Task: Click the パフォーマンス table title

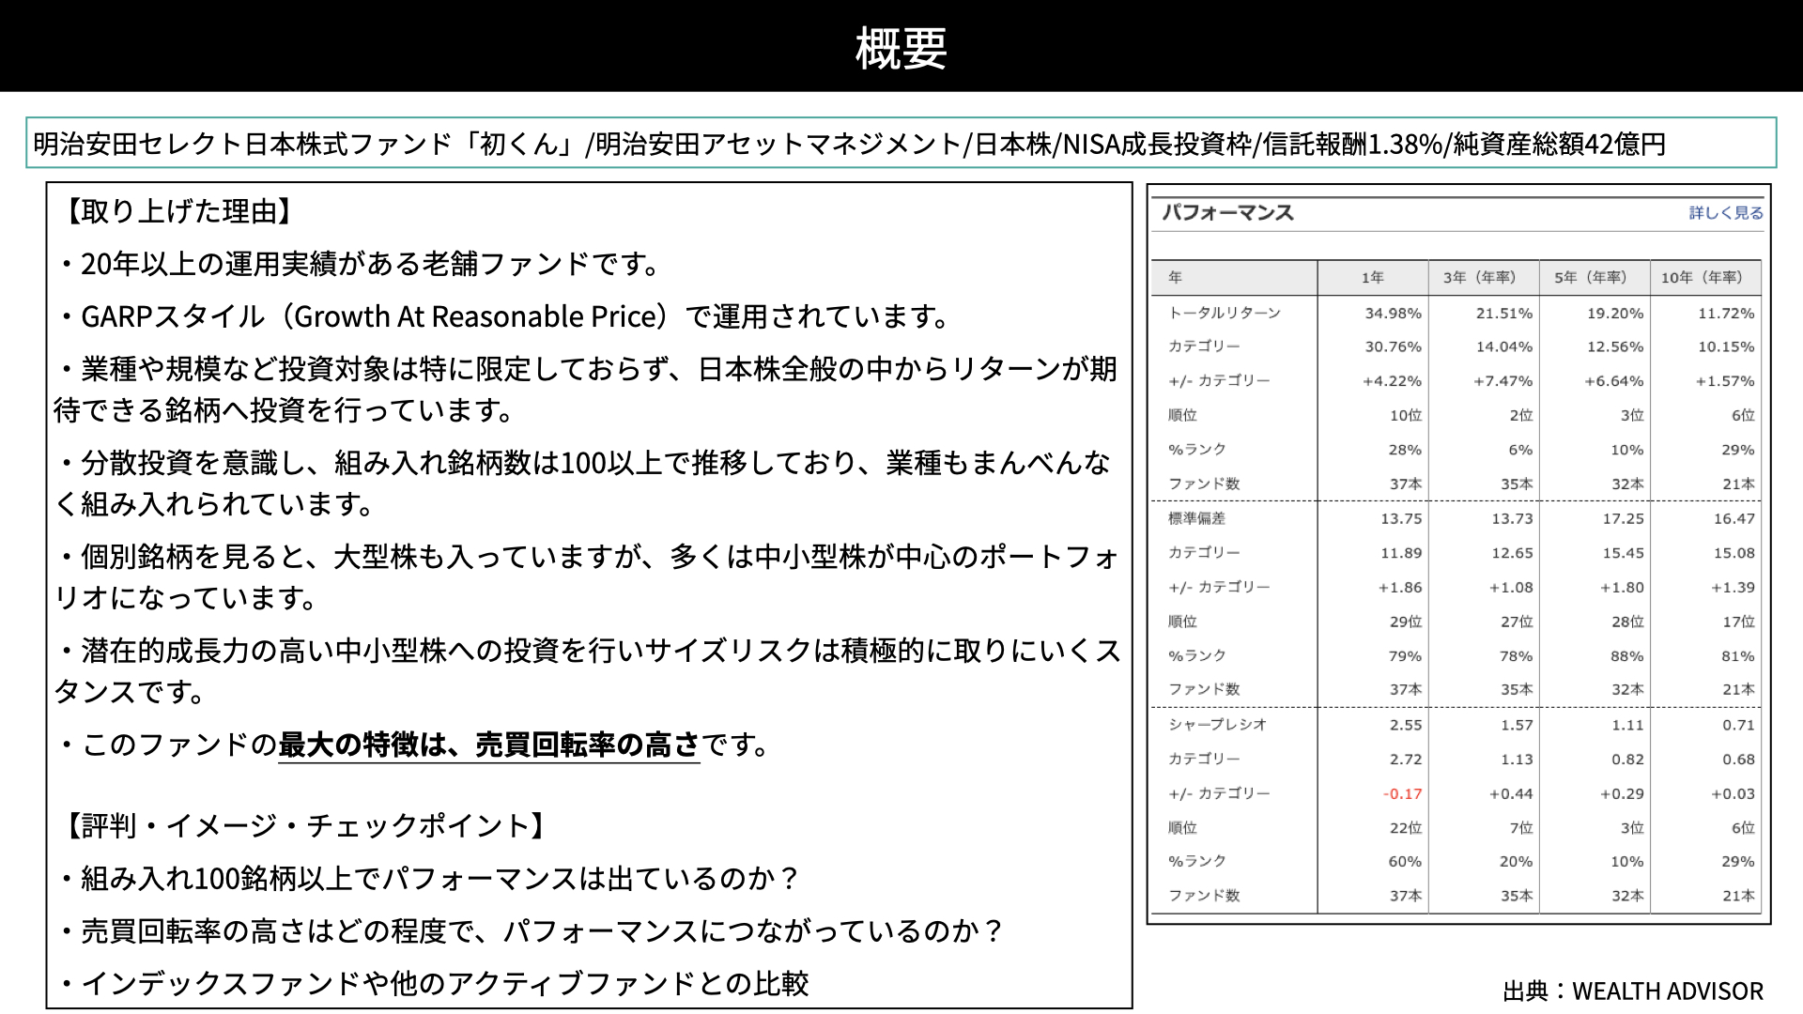Action: 1227,213
